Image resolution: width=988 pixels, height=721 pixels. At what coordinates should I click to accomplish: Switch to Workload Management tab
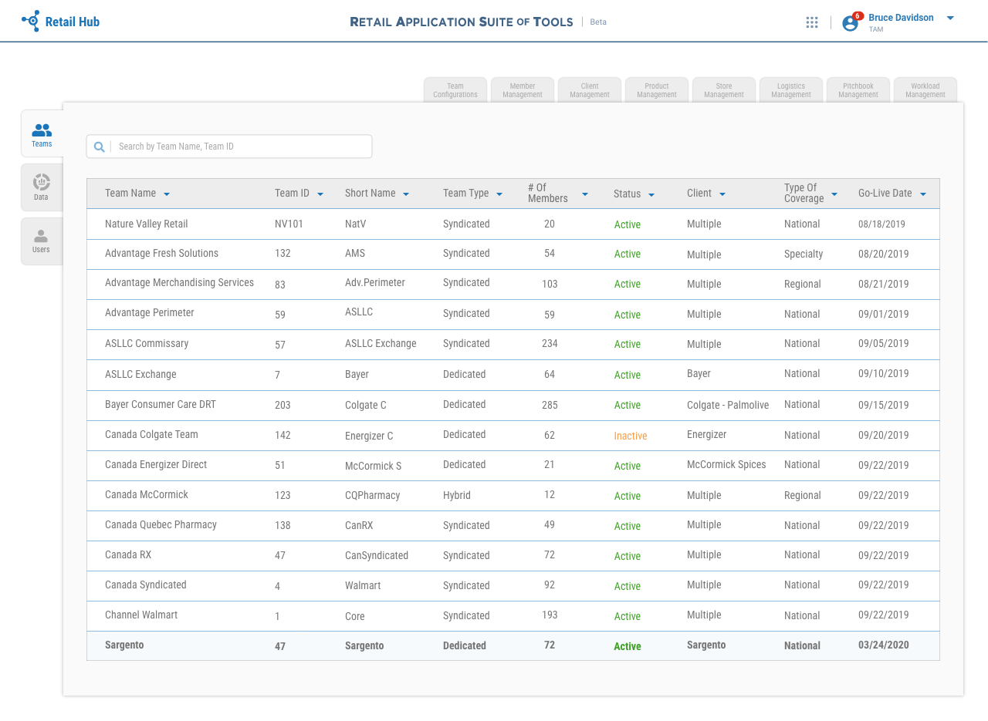(x=925, y=90)
